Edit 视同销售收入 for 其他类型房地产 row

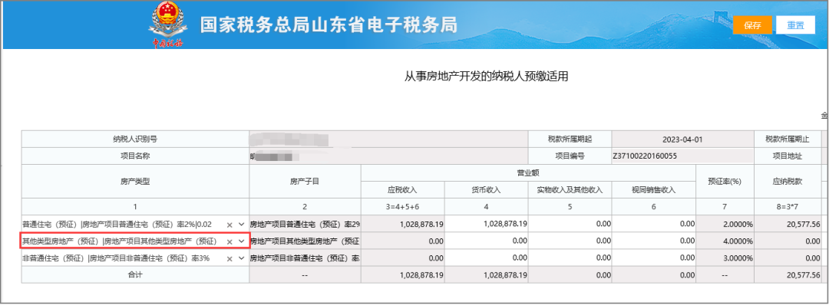coord(654,241)
